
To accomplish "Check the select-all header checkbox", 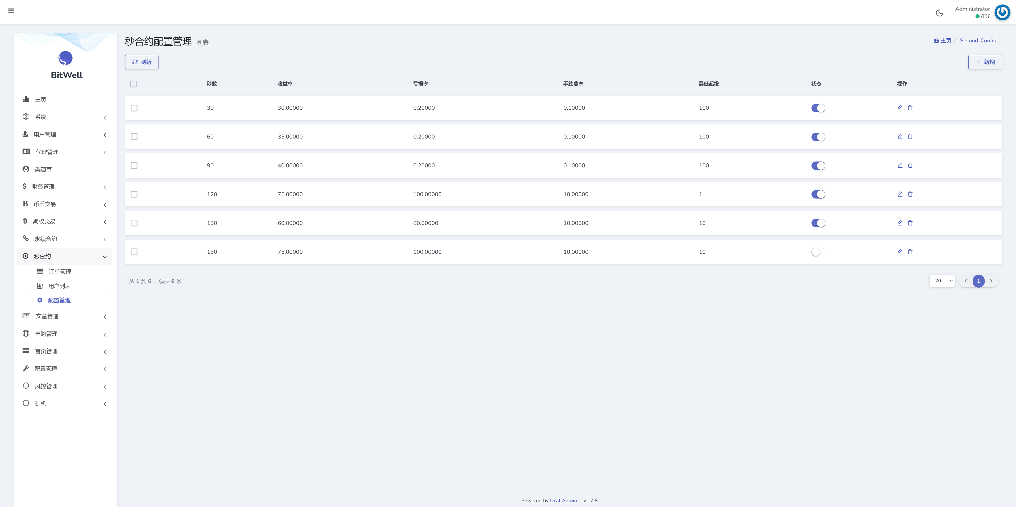I will tap(133, 84).
